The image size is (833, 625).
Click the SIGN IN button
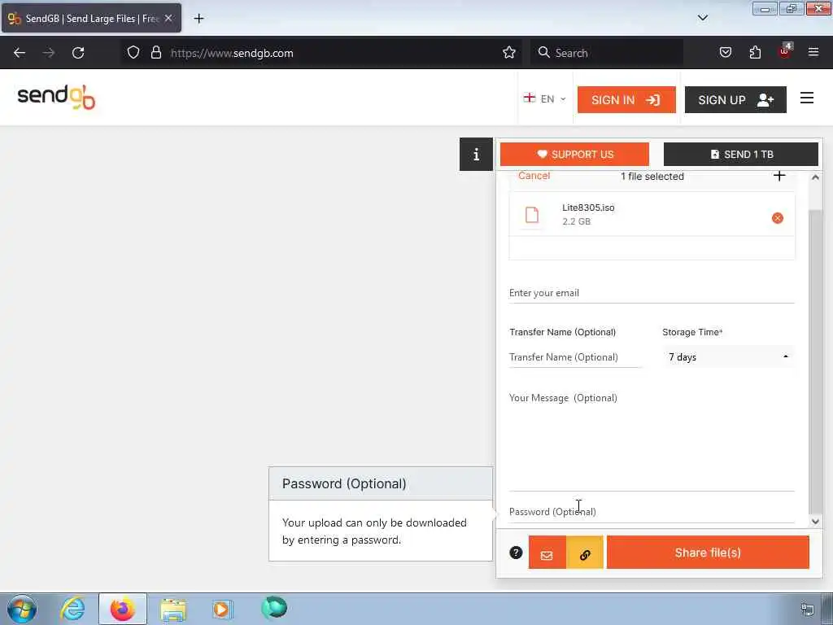pyautogui.click(x=626, y=100)
